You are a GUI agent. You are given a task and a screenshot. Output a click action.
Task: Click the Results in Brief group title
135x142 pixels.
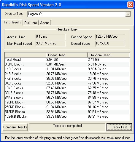[x=67, y=29]
